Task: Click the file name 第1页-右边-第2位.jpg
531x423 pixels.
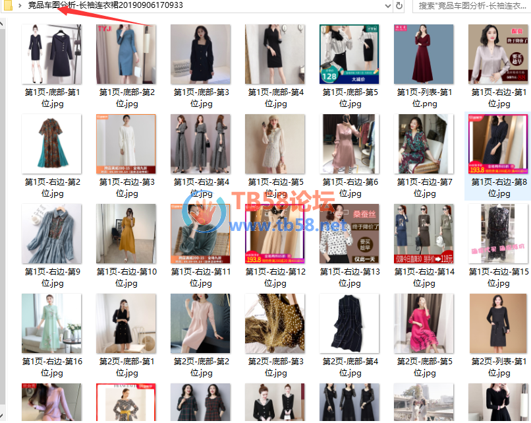Action: coord(52,187)
